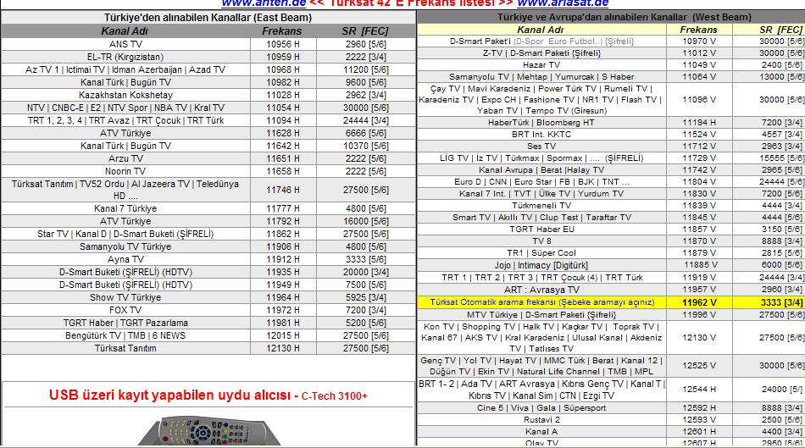The width and height of the screenshot is (805, 448).
Task: Select the Kanal A channel
Action: [541, 432]
